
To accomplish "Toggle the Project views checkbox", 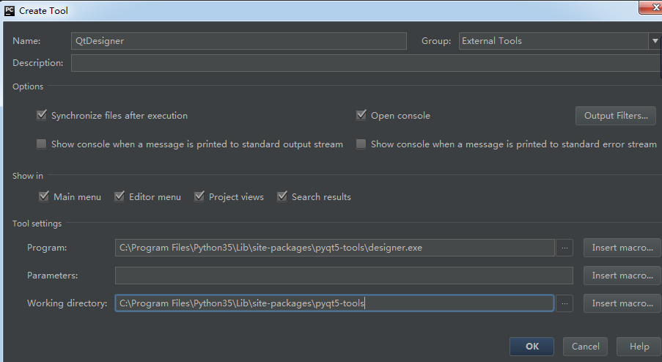I will tap(199, 196).
